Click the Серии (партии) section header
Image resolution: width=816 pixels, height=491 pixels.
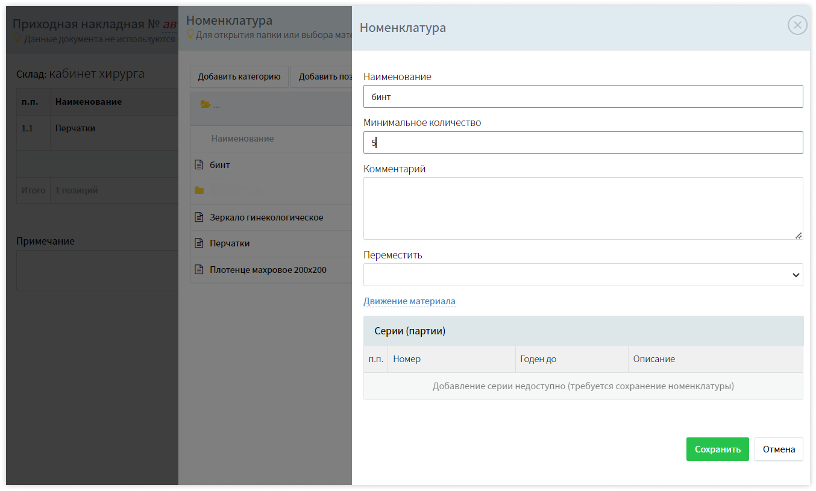(583, 331)
